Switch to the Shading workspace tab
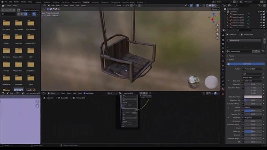The height and width of the screenshot is (150, 267). click(x=86, y=2)
